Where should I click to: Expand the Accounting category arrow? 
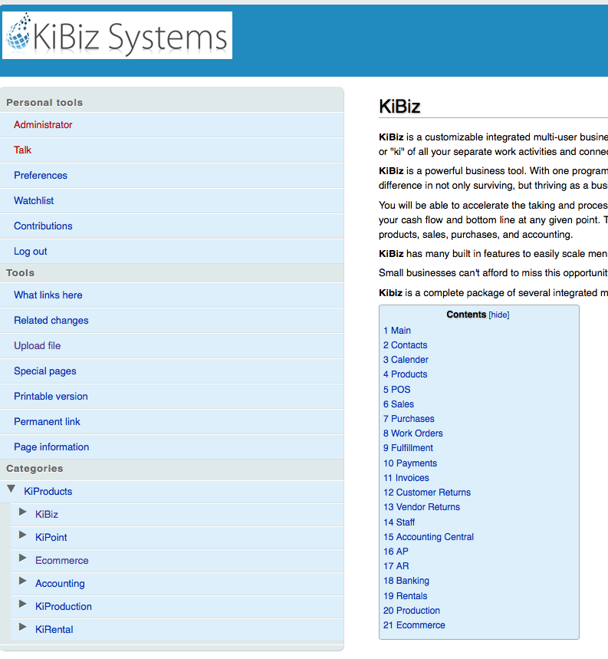click(x=23, y=582)
